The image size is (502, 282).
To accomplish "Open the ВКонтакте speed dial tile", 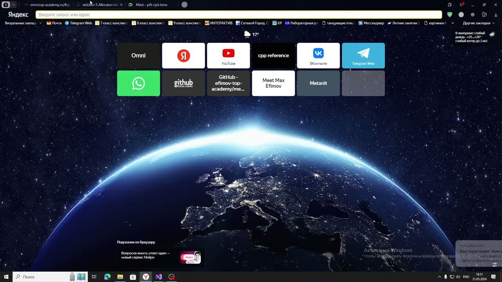I will pos(318,56).
